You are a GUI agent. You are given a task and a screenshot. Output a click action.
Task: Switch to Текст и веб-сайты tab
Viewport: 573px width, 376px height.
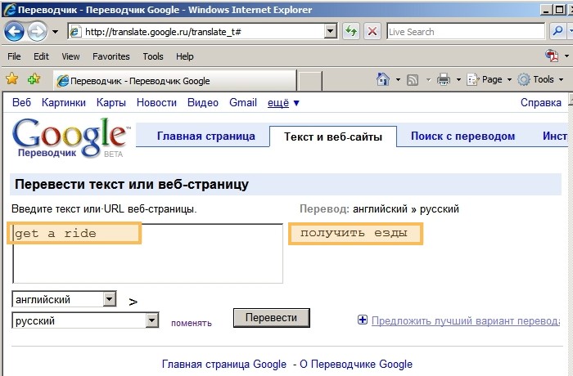click(333, 137)
